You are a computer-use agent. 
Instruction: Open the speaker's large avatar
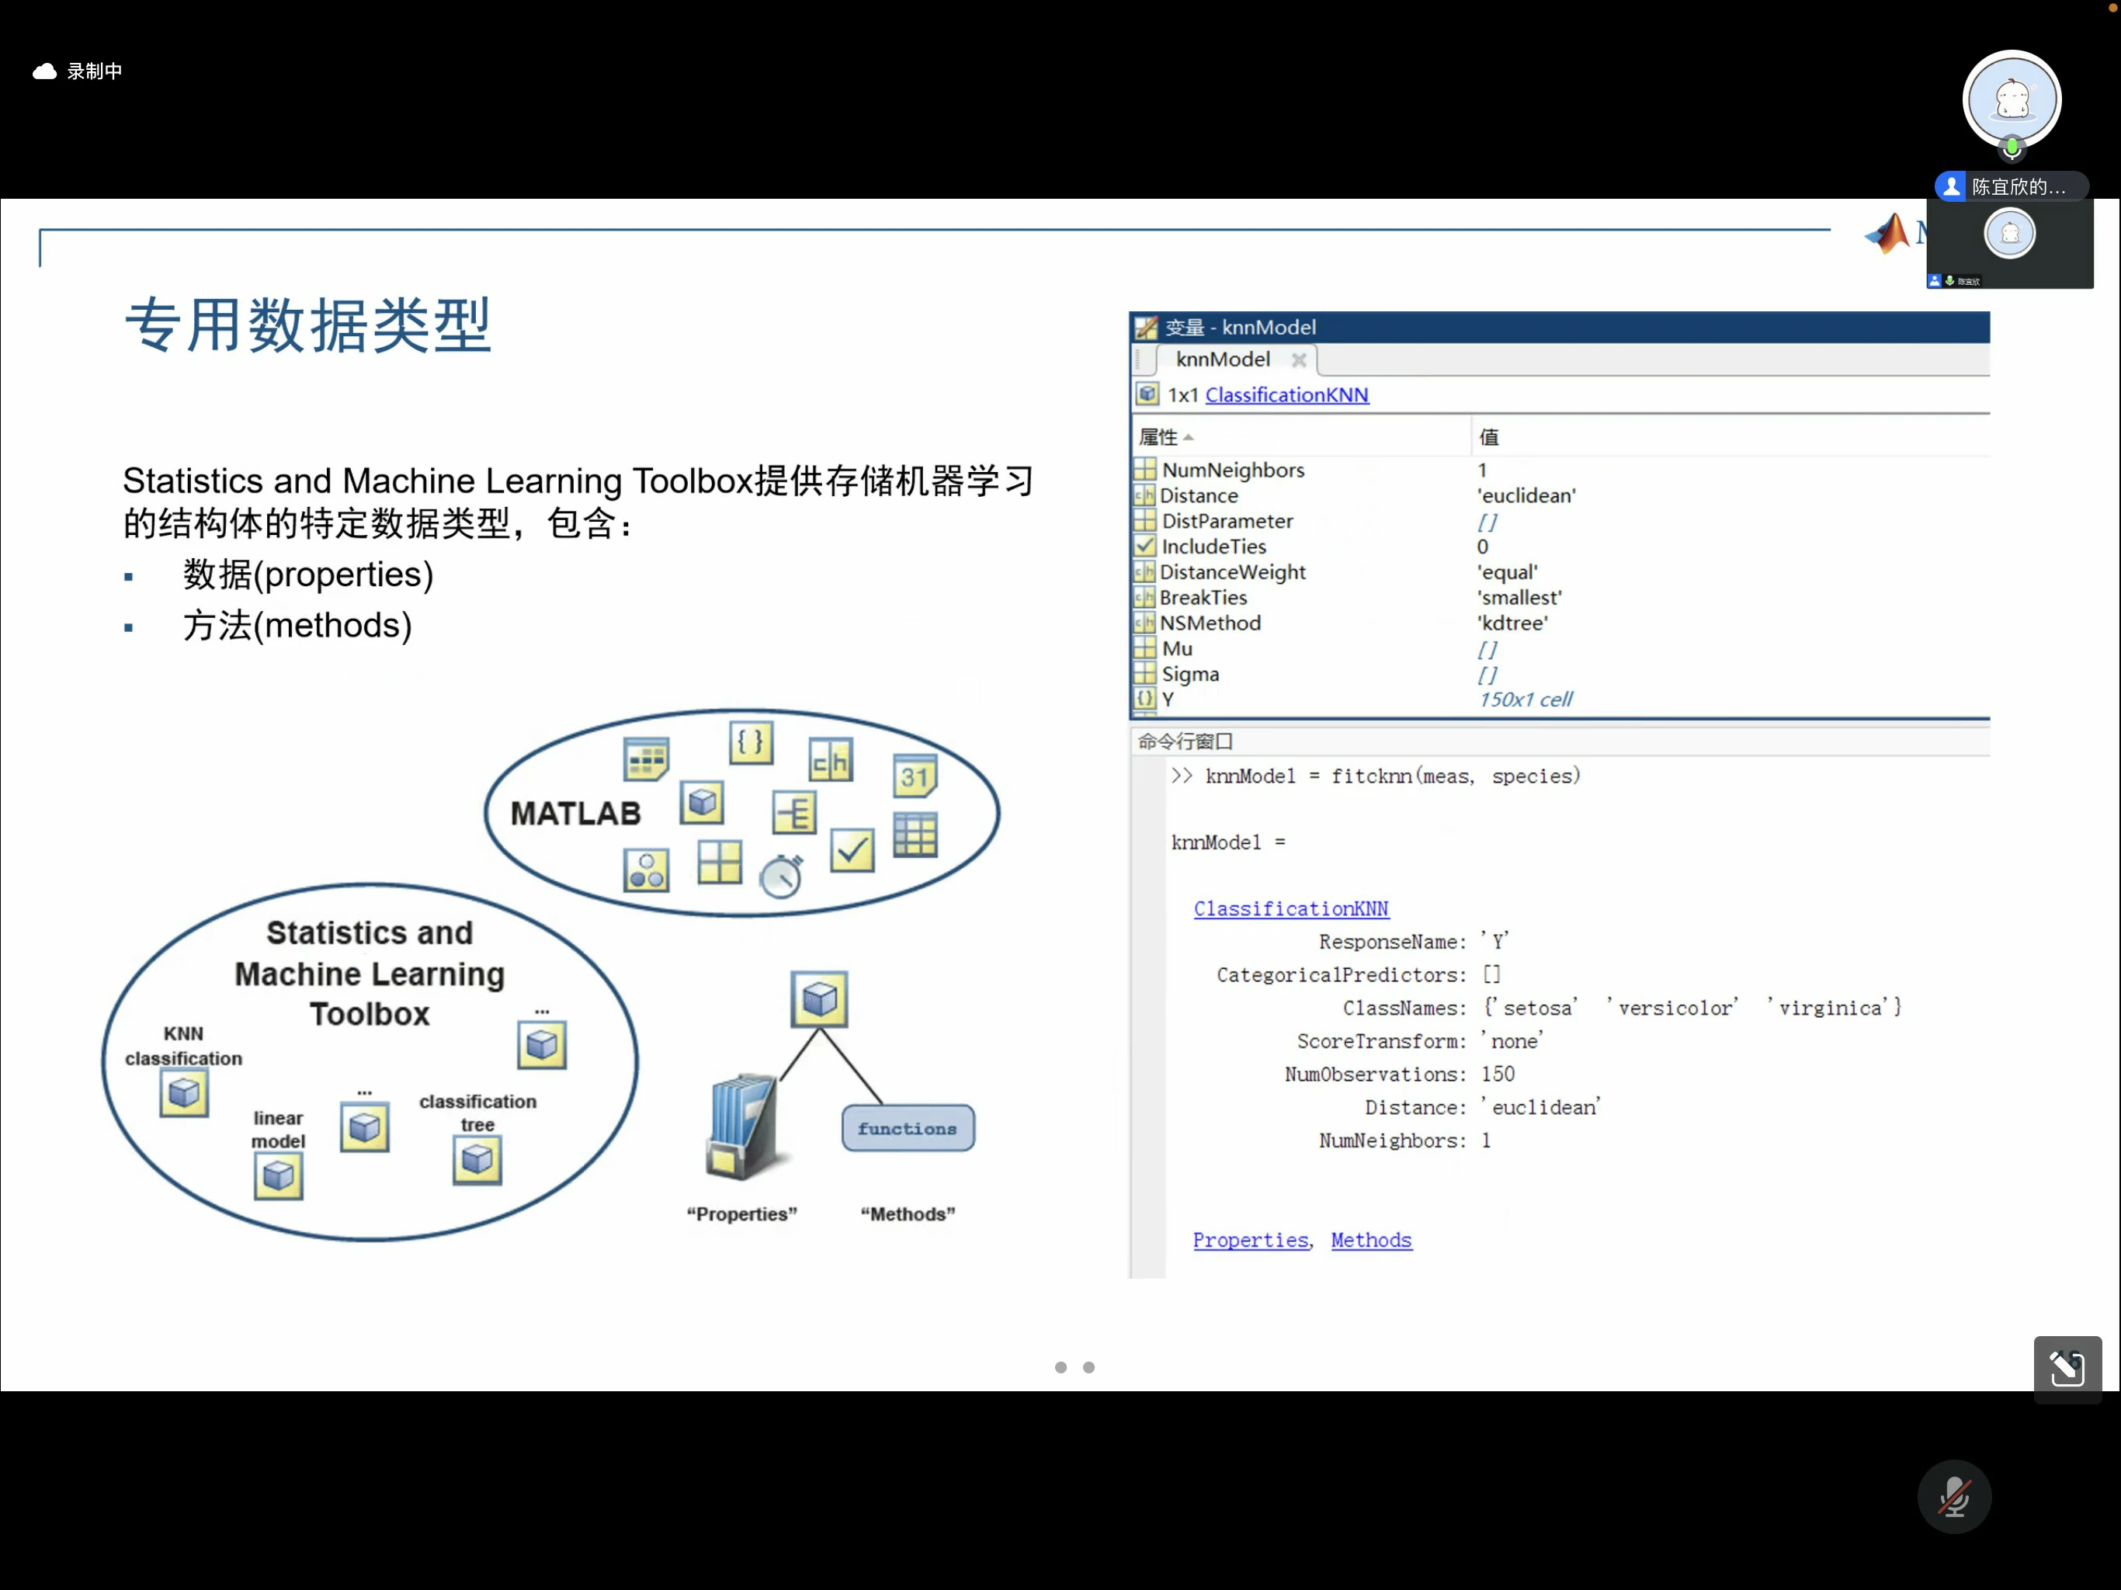coord(2011,99)
